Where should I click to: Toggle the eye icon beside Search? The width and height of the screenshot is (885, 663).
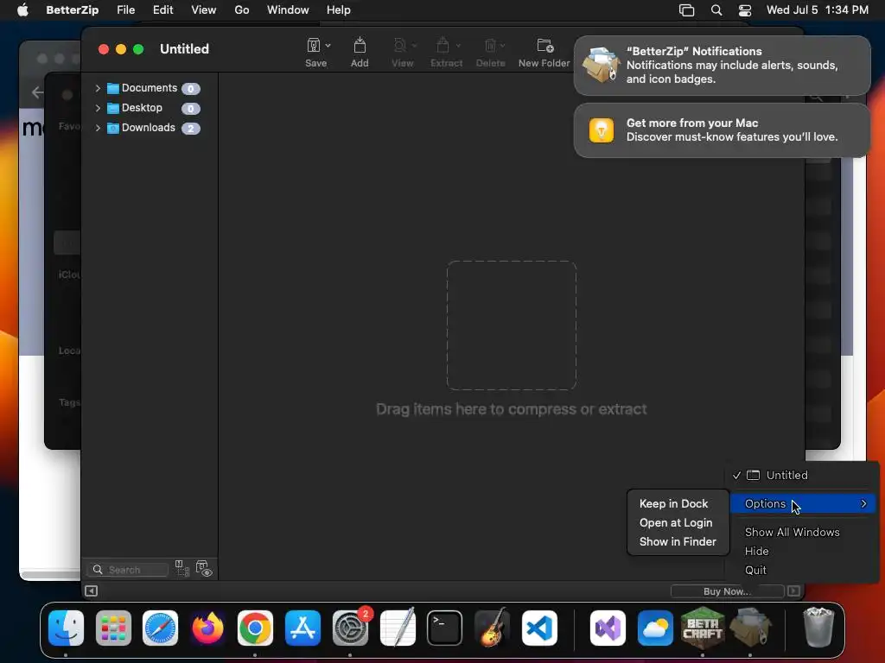pos(204,568)
